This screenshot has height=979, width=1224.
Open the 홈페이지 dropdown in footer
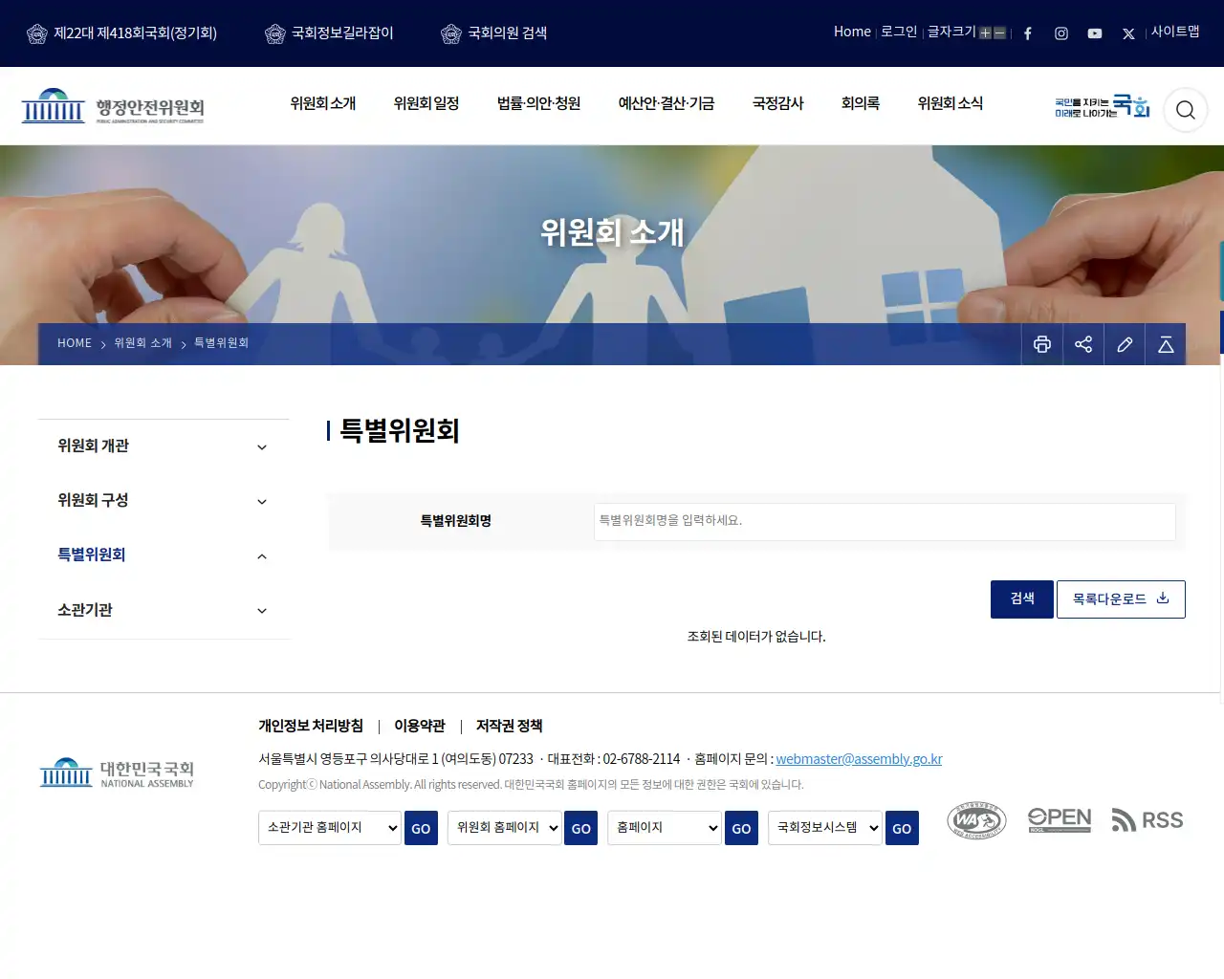pos(665,828)
